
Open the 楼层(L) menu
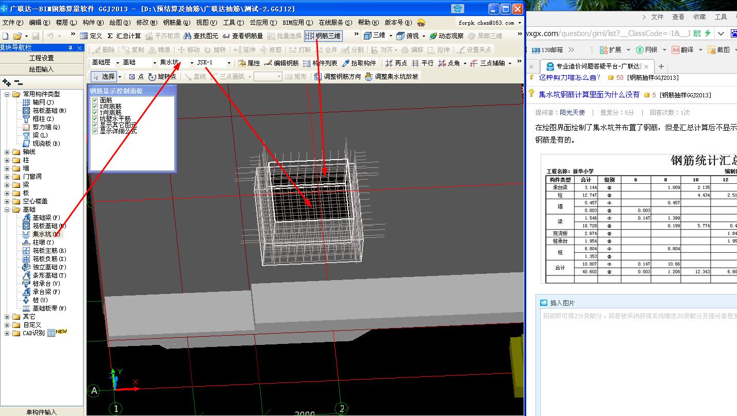click(x=66, y=23)
